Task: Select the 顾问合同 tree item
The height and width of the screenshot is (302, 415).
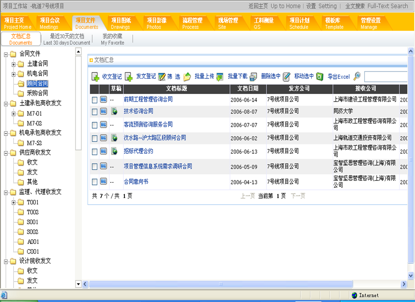Action: tap(37, 83)
